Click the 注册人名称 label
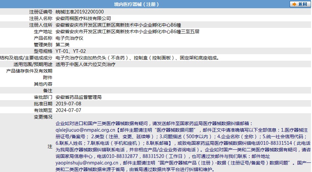The image size is (312, 172). (41, 18)
